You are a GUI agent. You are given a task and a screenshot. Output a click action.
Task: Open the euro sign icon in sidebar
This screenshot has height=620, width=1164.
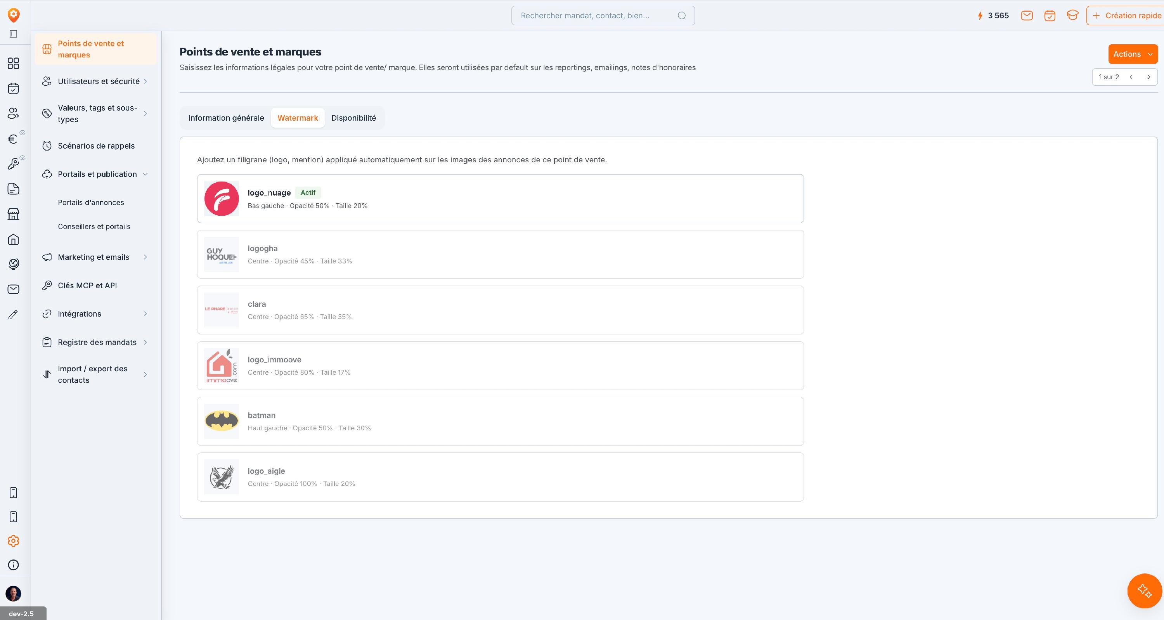coord(14,139)
